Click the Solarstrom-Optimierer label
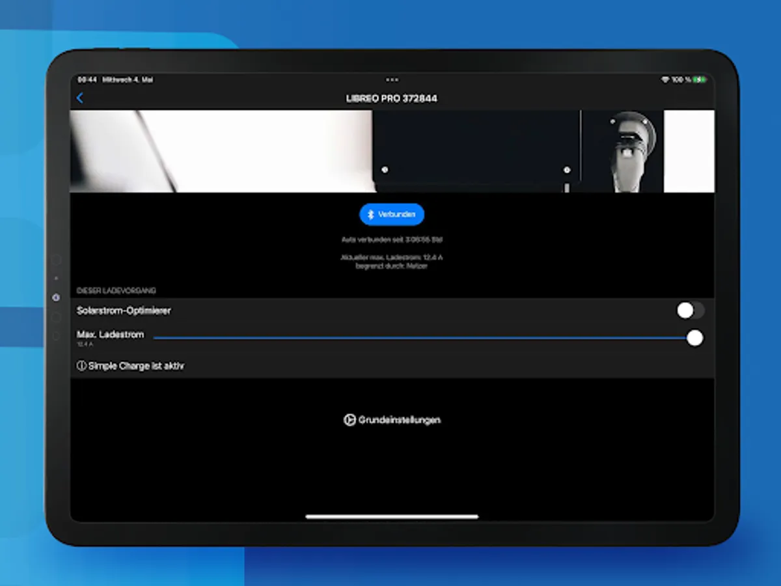 pyautogui.click(x=124, y=311)
